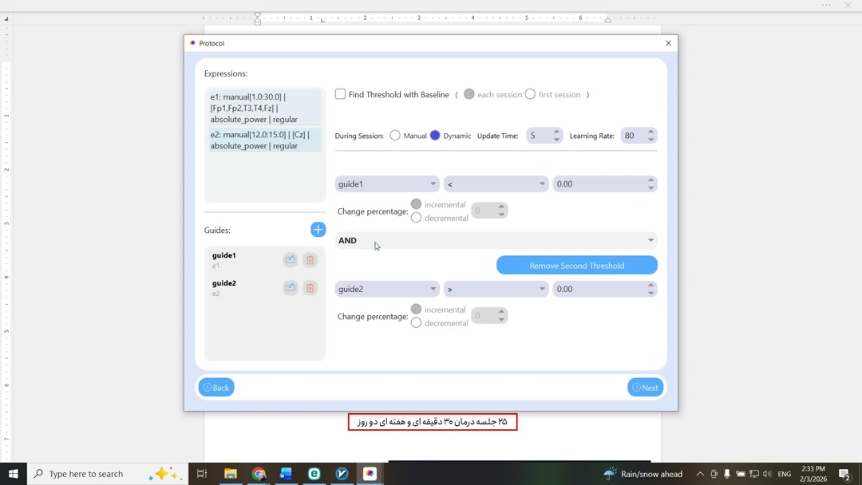
Task: Open the teal 'e' app on taskbar
Action: (314, 474)
